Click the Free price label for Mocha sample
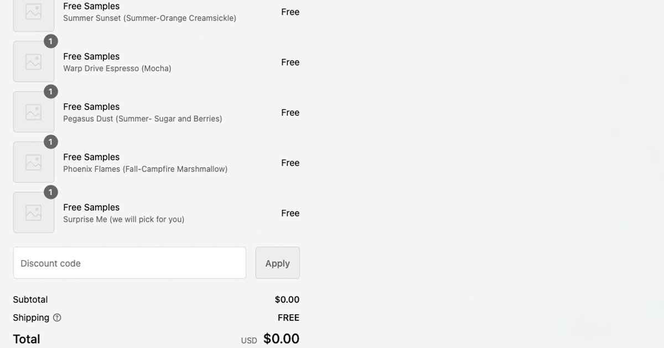The image size is (664, 348). tap(290, 62)
